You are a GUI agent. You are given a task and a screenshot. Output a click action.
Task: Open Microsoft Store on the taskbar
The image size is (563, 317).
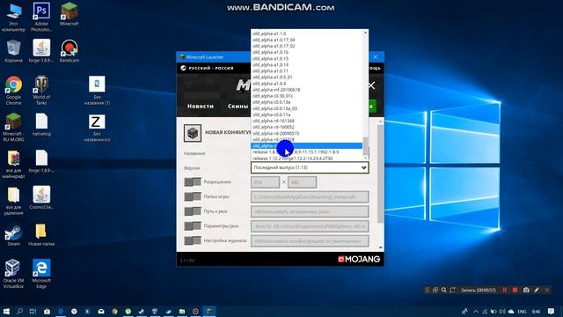(x=47, y=311)
